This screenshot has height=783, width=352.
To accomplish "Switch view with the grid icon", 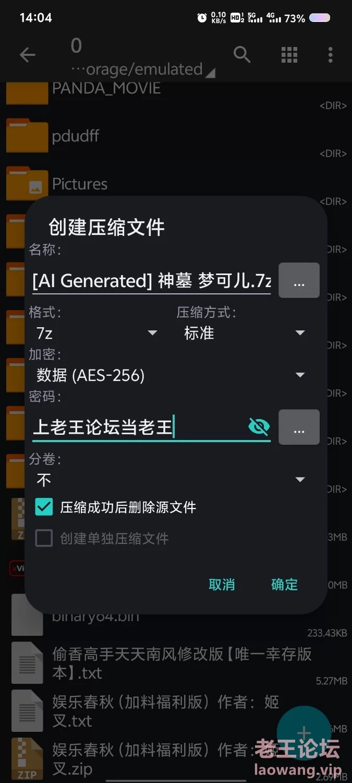I will [x=289, y=54].
